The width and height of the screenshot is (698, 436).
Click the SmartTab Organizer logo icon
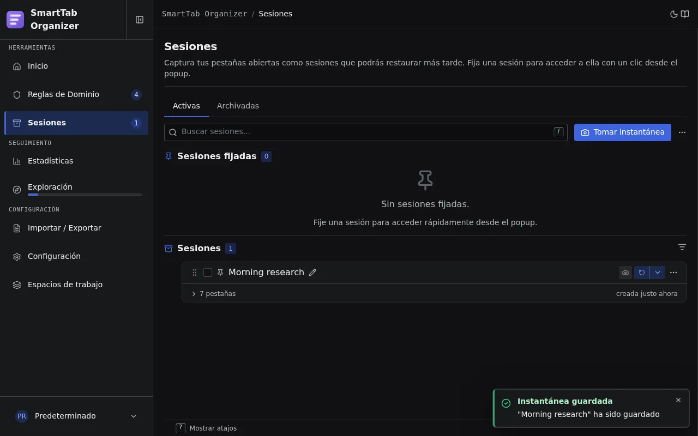pyautogui.click(x=15, y=20)
